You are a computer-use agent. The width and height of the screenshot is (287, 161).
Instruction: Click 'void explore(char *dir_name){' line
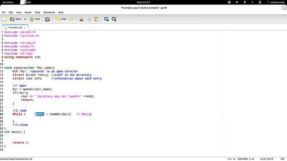(30, 68)
